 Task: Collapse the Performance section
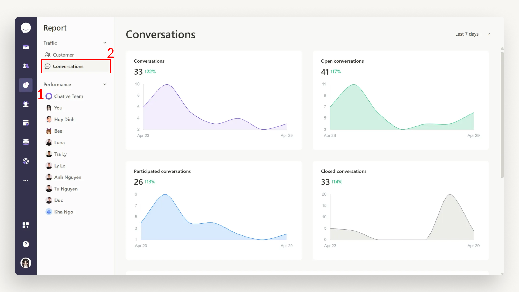tap(105, 84)
